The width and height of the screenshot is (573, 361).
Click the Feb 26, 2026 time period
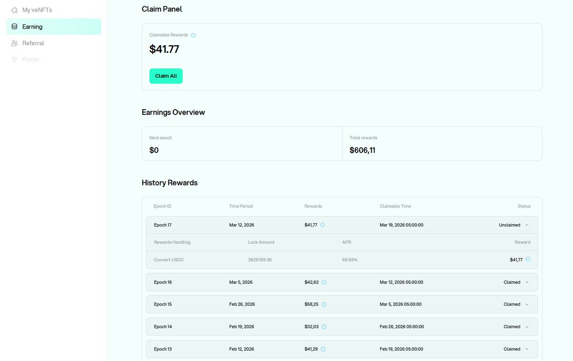pos(242,304)
